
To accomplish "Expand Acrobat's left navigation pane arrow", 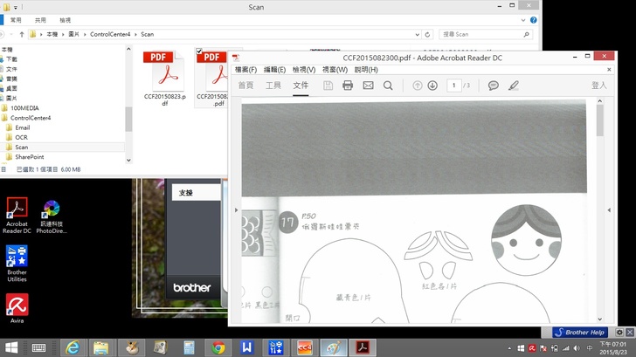I will pos(234,210).
